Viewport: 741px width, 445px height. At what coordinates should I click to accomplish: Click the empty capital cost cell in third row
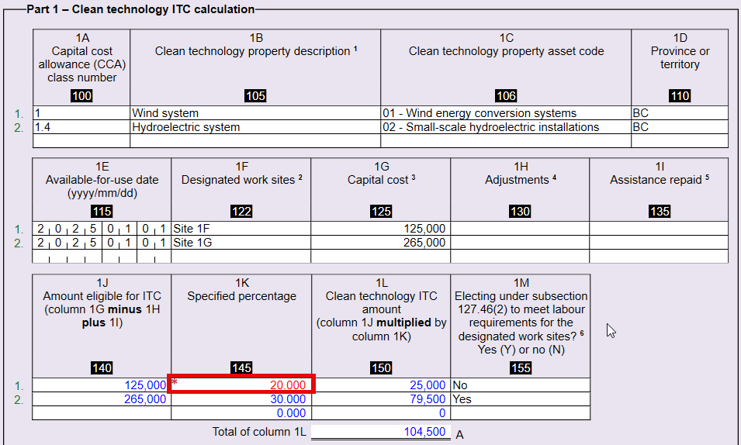(380, 257)
